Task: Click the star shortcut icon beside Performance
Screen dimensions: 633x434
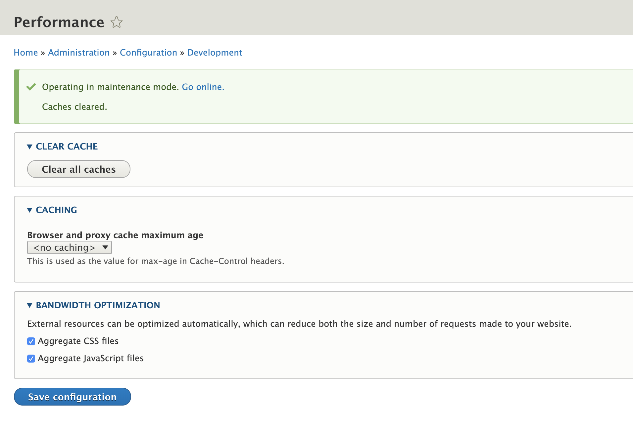Action: pyautogui.click(x=116, y=22)
